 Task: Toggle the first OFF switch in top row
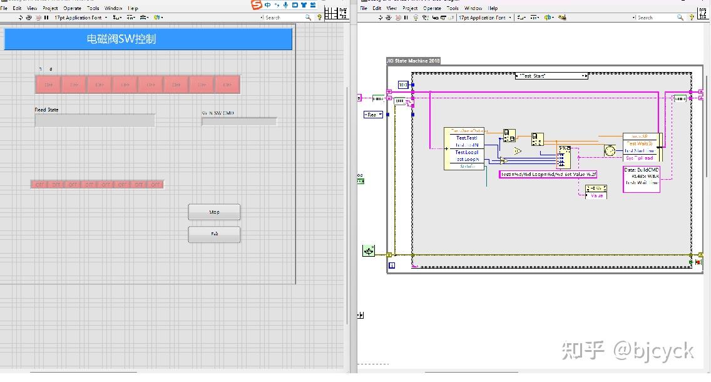coord(48,85)
